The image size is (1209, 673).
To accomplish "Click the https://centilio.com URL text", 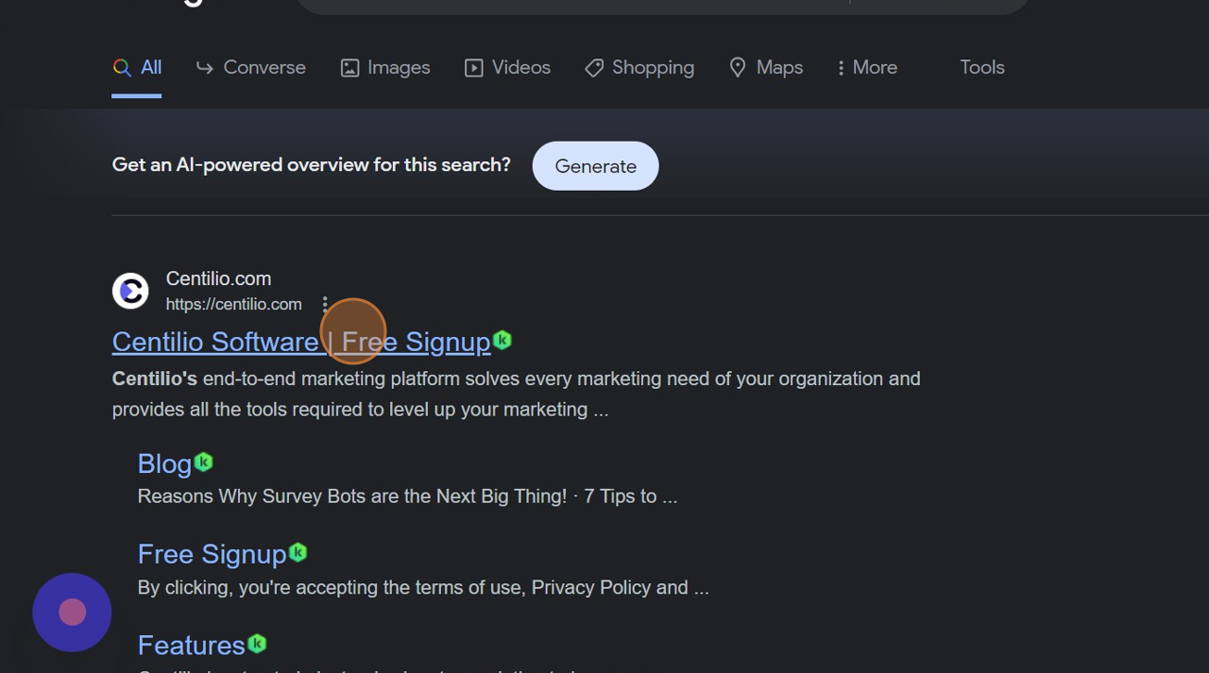I will (233, 304).
